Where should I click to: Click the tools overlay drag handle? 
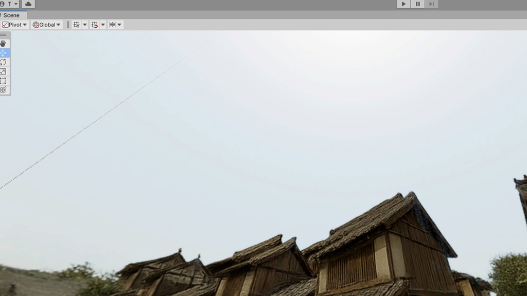pos(4,35)
